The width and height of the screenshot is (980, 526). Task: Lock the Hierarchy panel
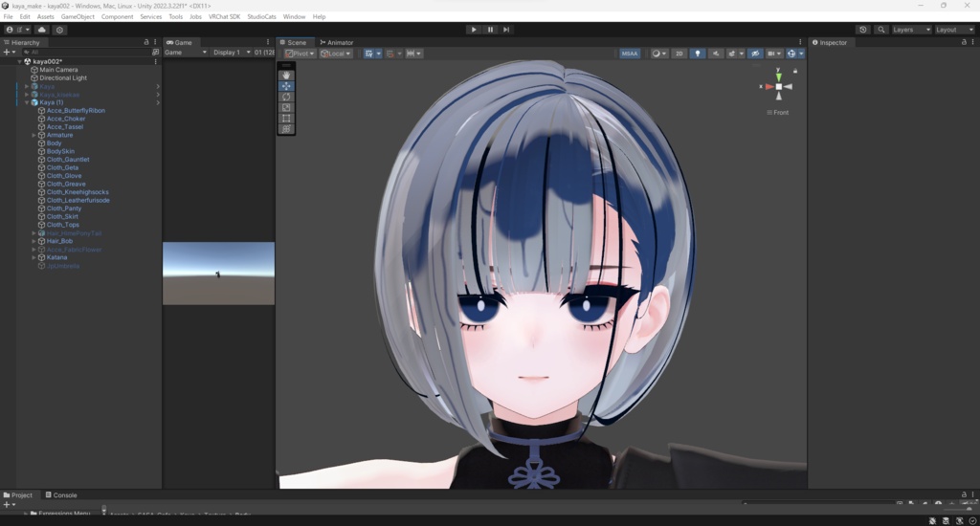point(146,42)
